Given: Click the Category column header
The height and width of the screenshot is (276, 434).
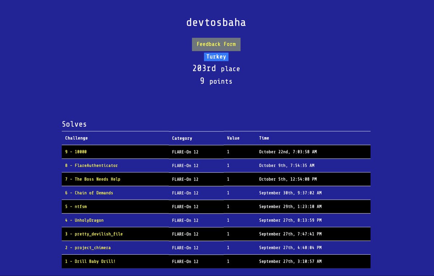Looking at the screenshot, I should coord(182,138).
